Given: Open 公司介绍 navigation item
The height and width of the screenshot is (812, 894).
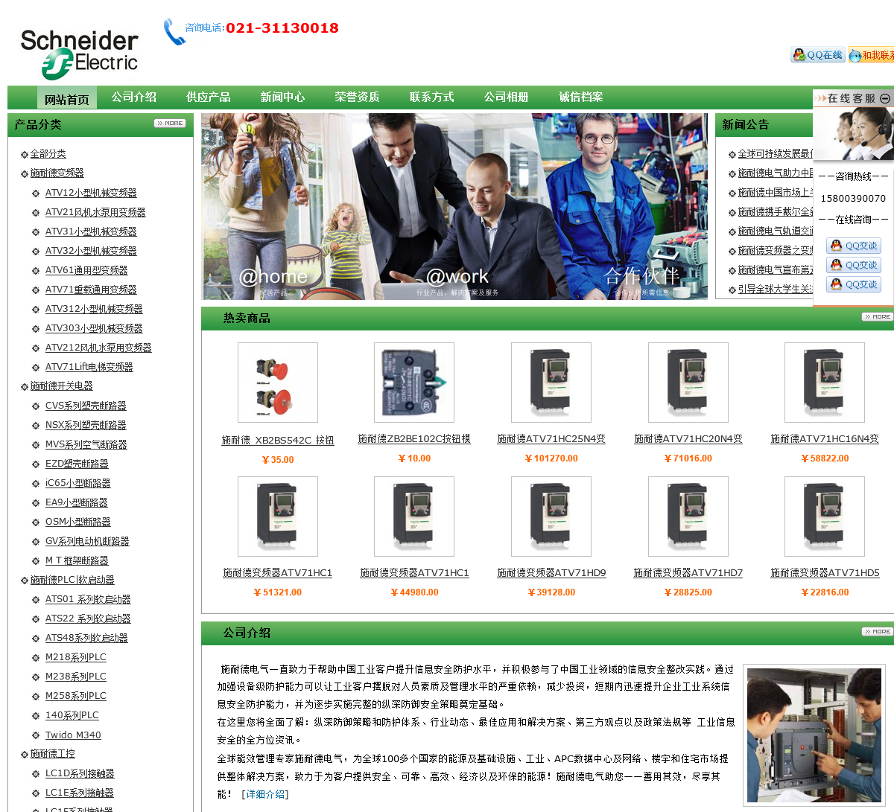Looking at the screenshot, I should coord(134,97).
